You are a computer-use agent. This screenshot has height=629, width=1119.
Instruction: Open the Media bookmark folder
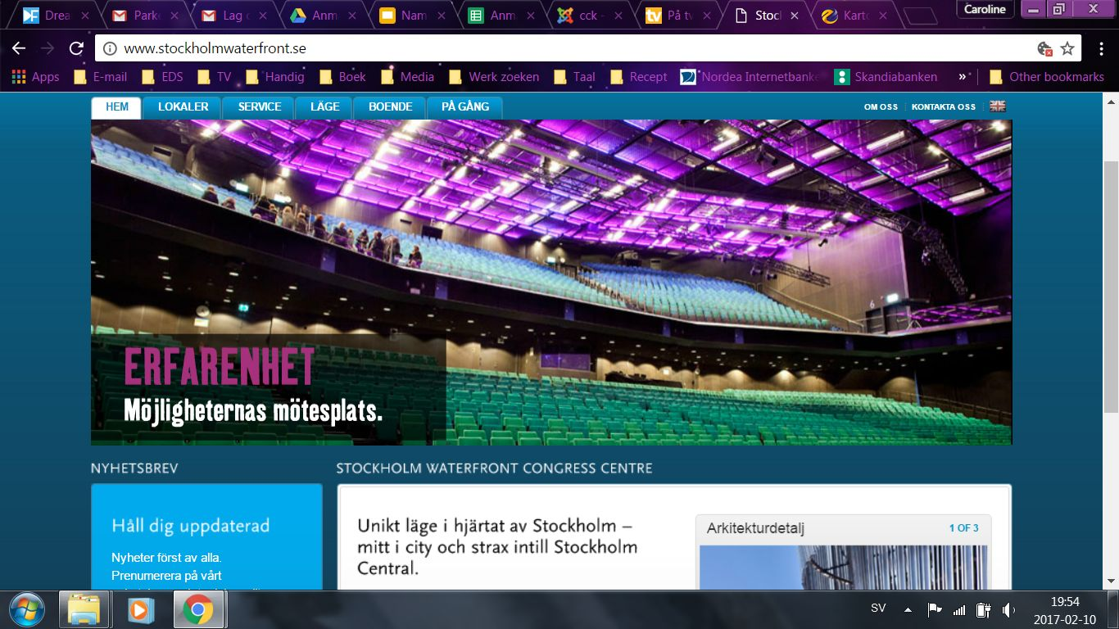pos(407,77)
